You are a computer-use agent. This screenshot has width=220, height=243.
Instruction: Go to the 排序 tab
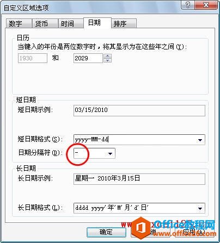[x=124, y=23]
